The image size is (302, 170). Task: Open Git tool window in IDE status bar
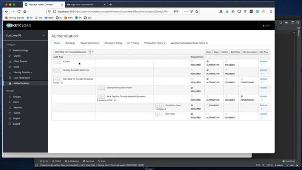44,161
